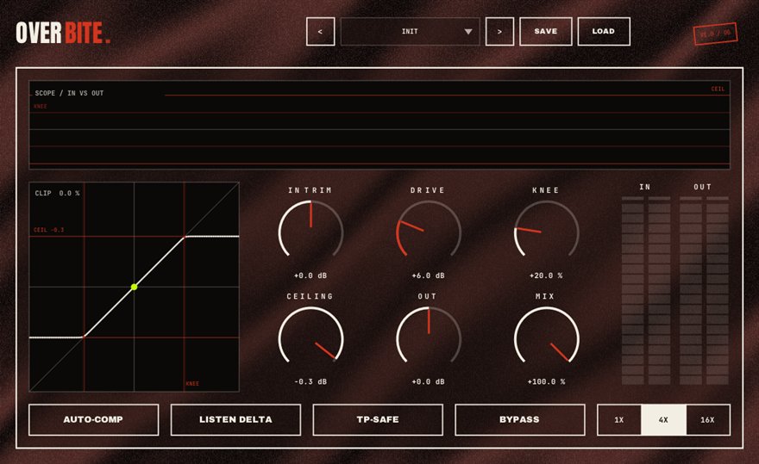Click the preset dropdown triangle arrow

(x=468, y=31)
